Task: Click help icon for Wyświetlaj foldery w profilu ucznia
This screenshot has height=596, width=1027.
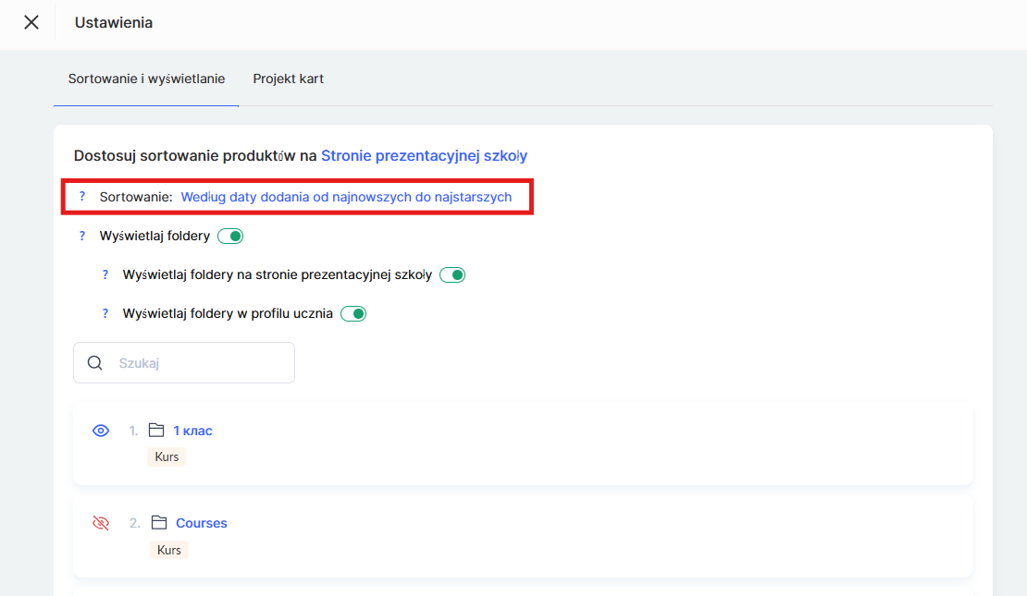Action: pos(105,313)
